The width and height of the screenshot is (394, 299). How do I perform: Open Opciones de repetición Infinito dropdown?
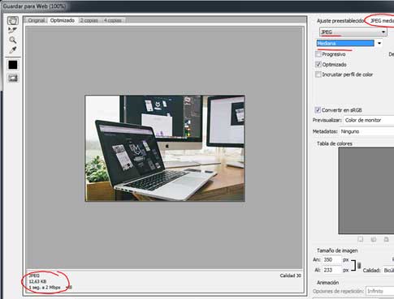(x=380, y=291)
